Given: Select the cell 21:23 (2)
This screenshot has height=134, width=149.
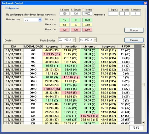Looking at the screenshot, I should [x=89, y=104].
